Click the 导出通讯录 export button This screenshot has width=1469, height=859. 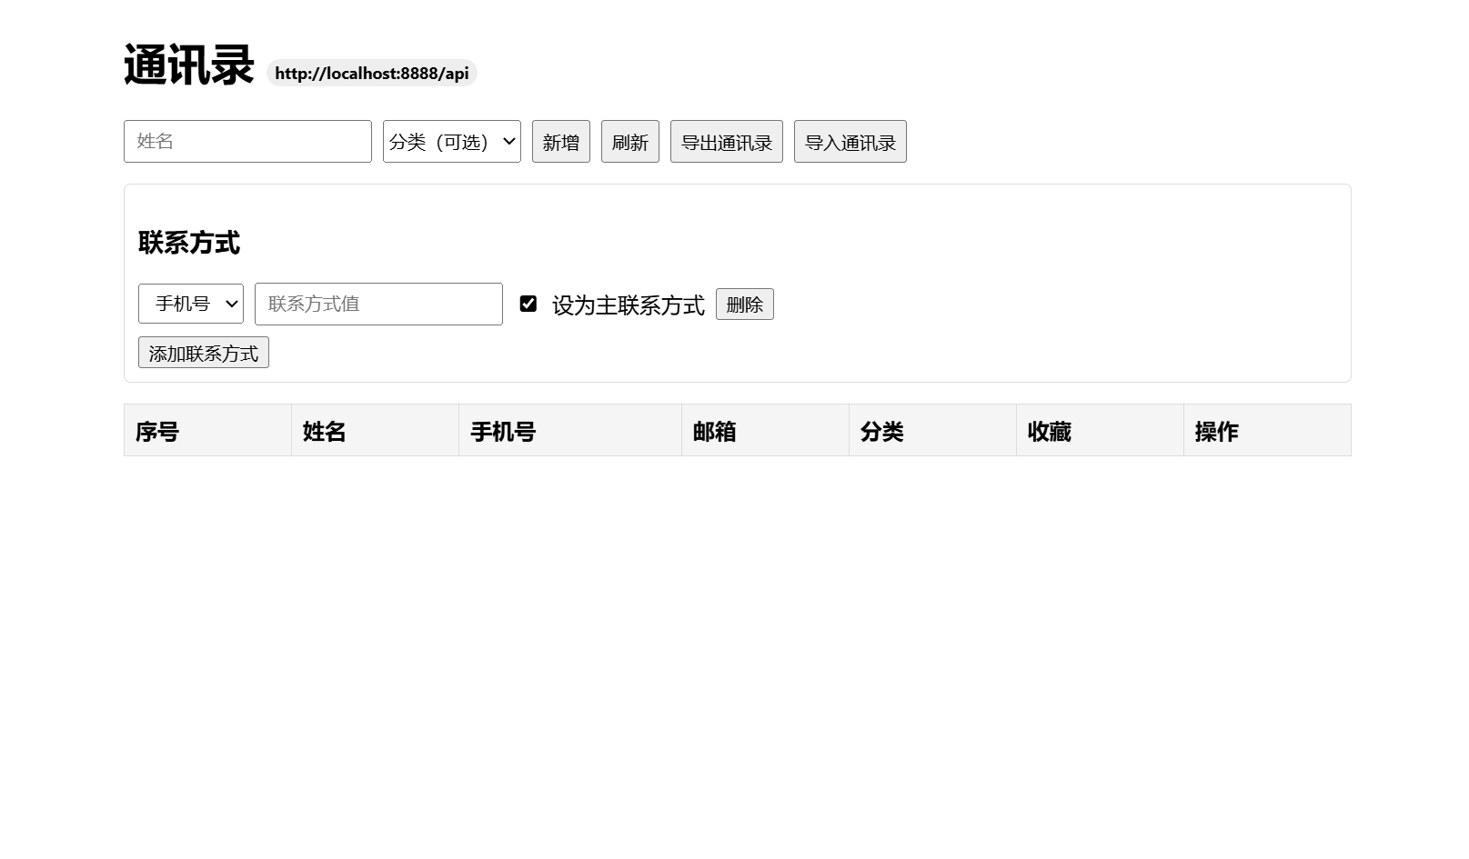coord(727,142)
